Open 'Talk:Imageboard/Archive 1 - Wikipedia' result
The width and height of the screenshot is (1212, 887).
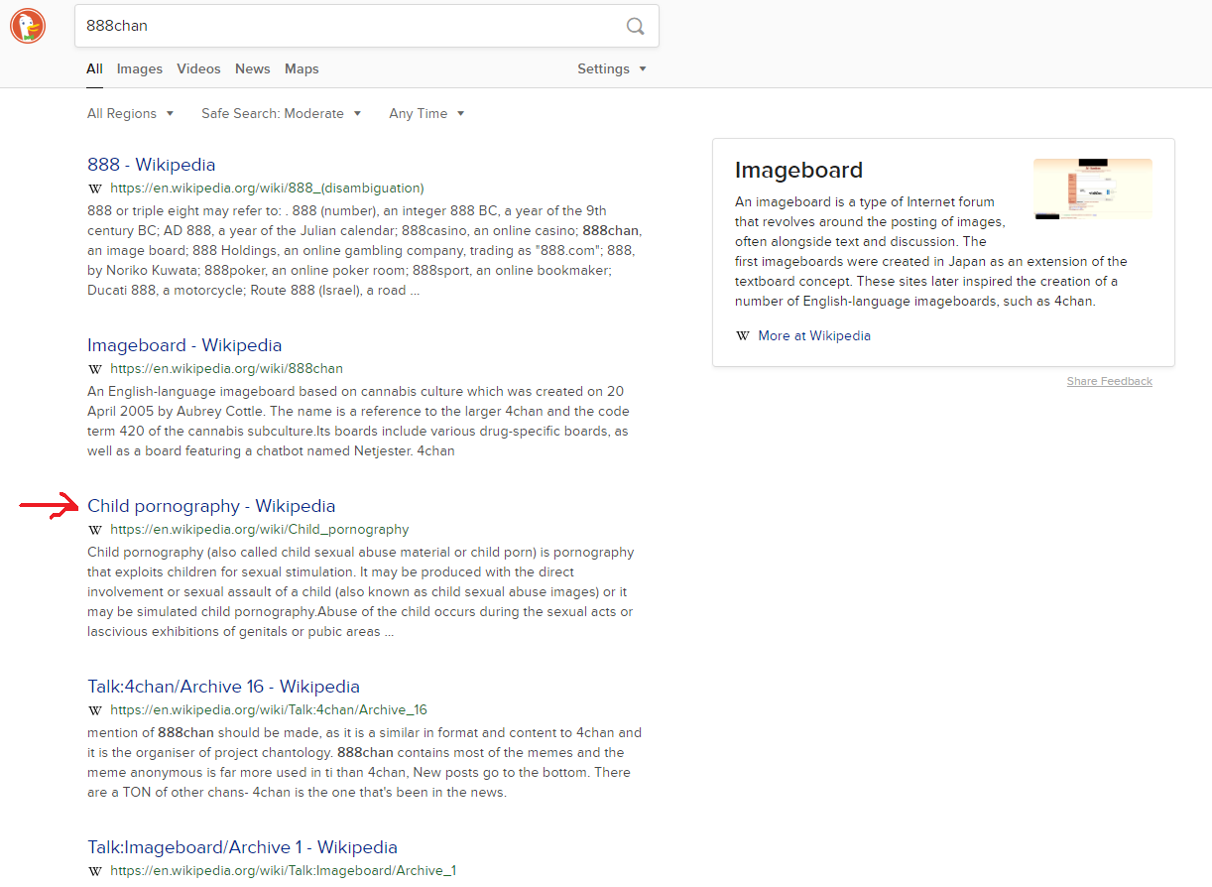(x=242, y=847)
